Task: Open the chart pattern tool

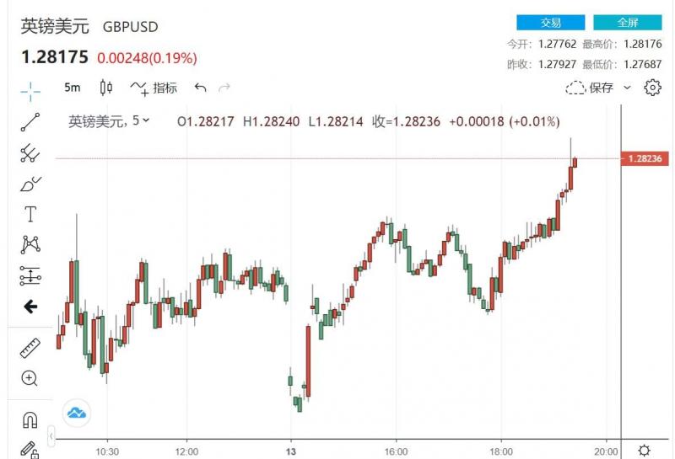Action: click(x=30, y=244)
